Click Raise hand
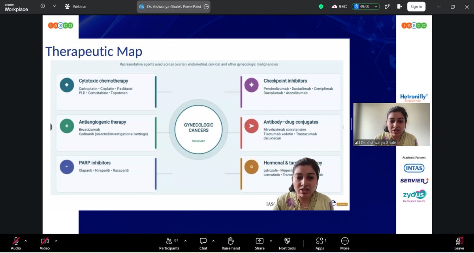This screenshot has width=474, height=253. click(231, 243)
